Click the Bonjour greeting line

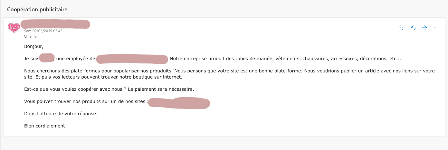[34, 46]
